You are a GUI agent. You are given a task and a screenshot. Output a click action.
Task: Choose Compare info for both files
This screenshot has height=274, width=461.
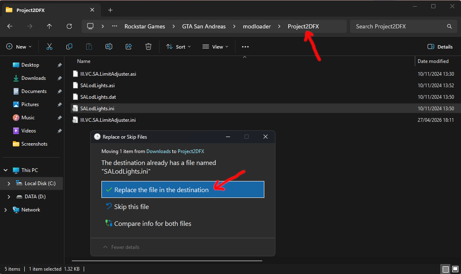pyautogui.click(x=153, y=223)
